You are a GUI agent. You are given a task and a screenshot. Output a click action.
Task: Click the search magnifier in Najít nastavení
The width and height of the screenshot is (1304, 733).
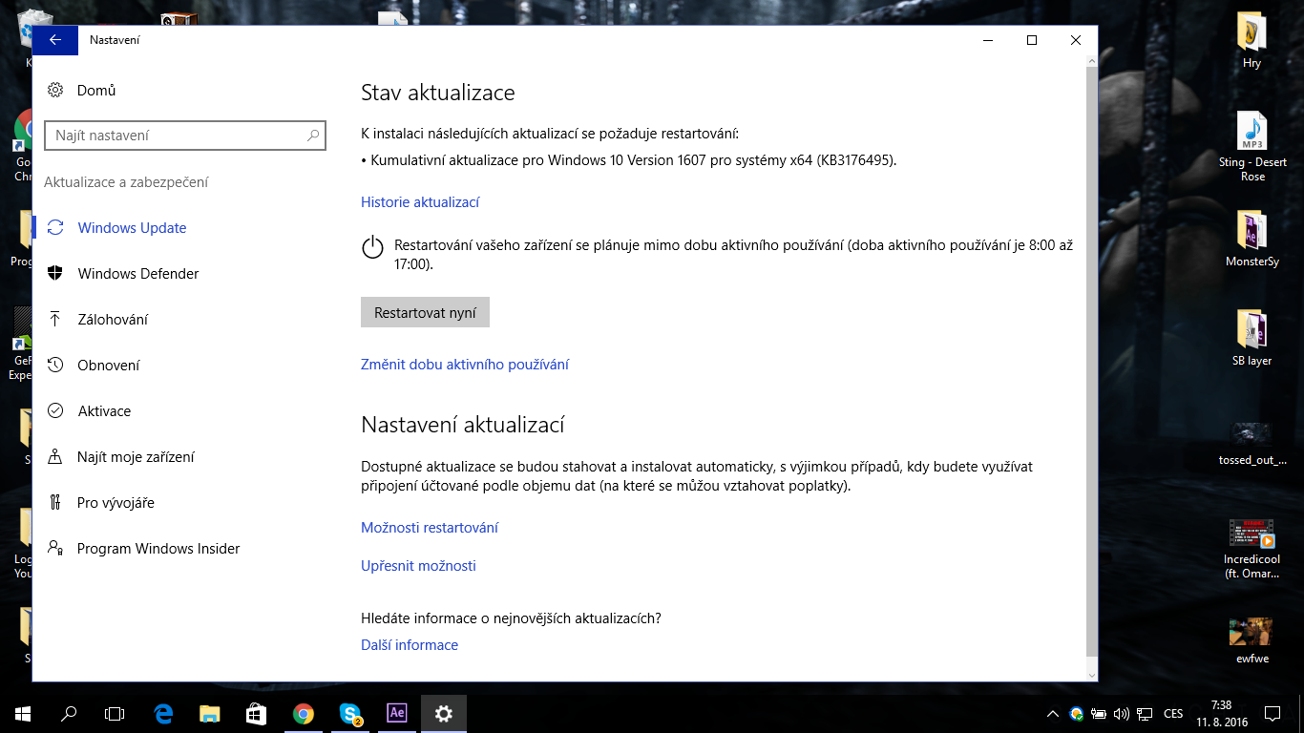pos(312,136)
